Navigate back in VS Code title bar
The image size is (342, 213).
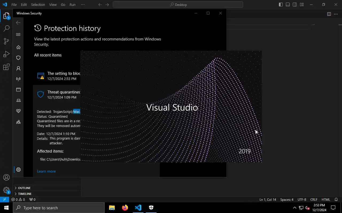(x=100, y=5)
